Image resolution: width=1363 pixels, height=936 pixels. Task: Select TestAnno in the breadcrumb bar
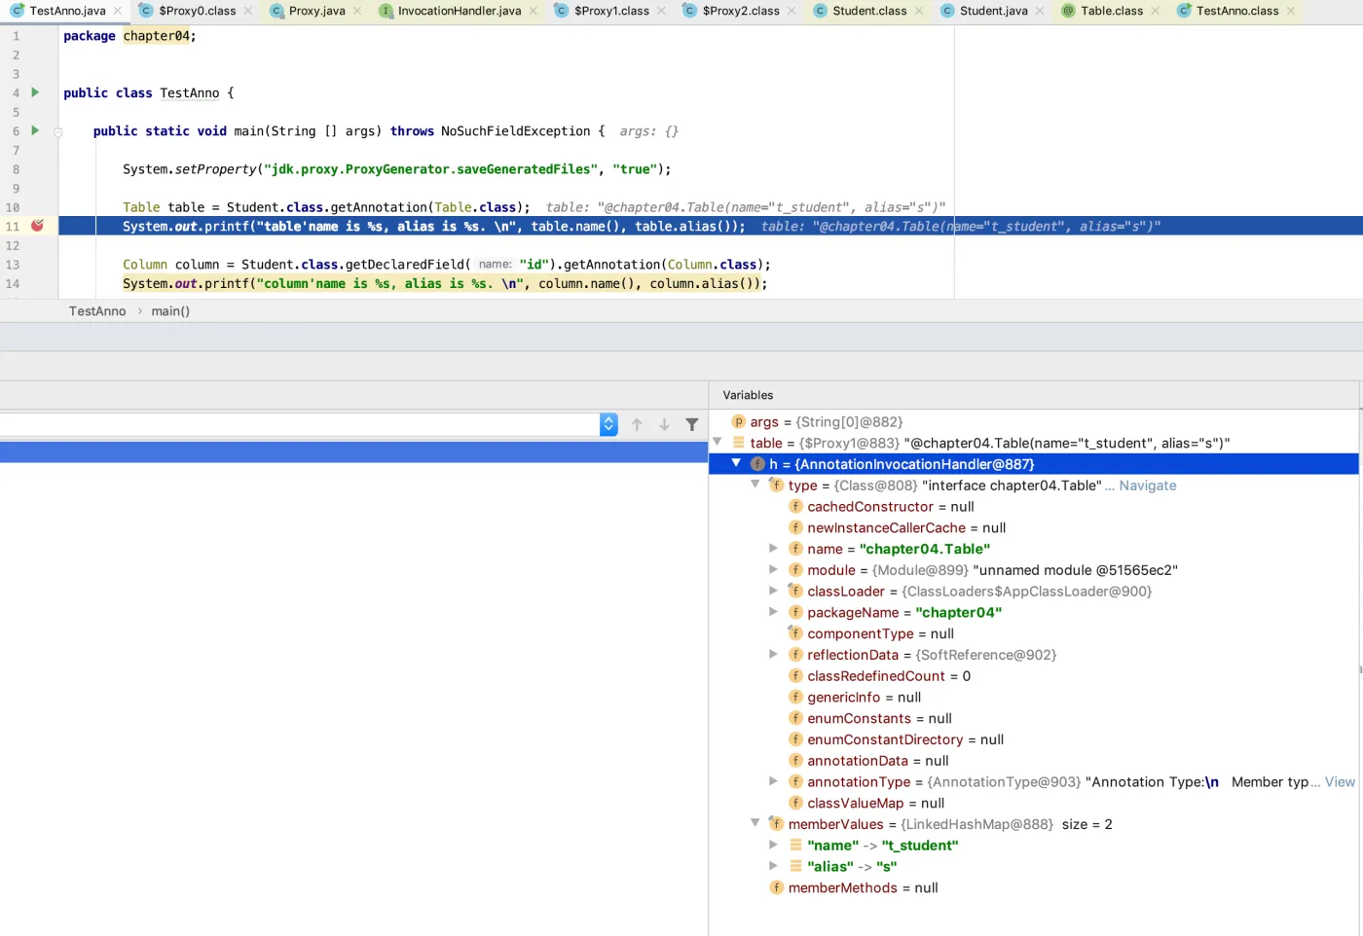97,311
